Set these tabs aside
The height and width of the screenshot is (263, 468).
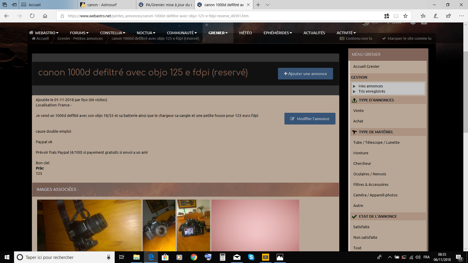(x=14, y=5)
